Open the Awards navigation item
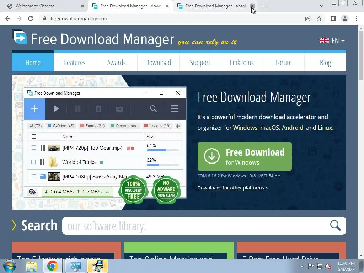 117,62
